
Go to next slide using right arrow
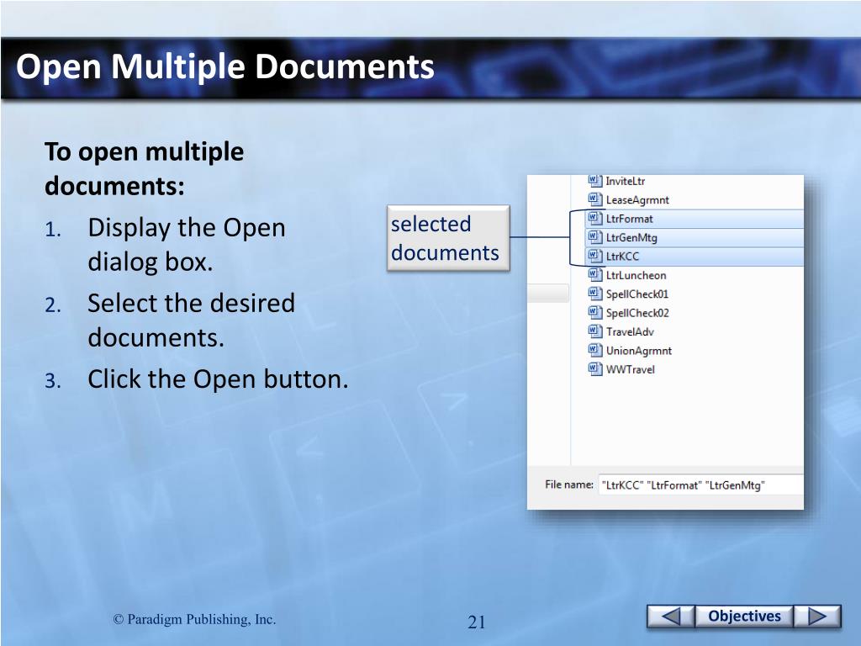point(817,617)
